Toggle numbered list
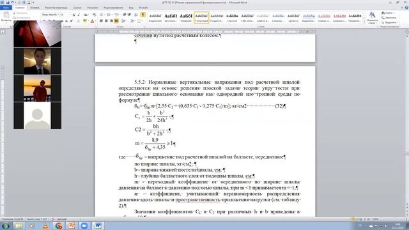Screen dimensions: 409x230 (109, 15)
